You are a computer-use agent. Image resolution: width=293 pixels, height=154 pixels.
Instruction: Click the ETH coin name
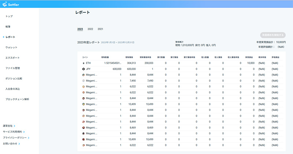(88, 63)
